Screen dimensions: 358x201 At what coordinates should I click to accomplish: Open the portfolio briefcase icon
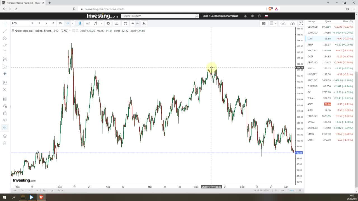253,16
